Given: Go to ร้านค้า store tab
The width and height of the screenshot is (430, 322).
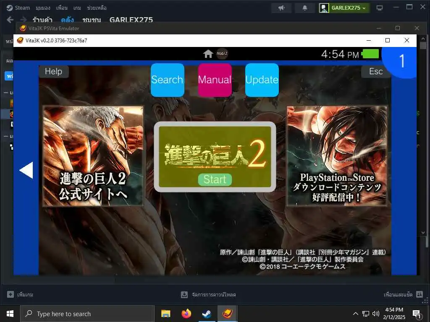Looking at the screenshot, I should (42, 20).
